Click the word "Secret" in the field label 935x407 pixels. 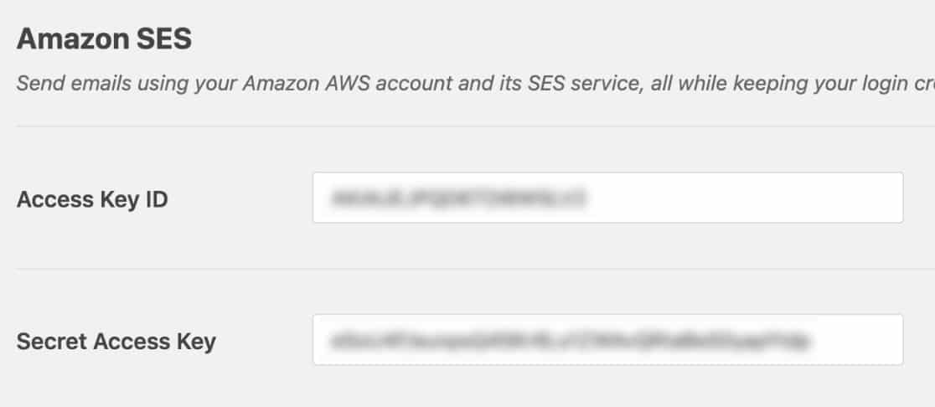tap(52, 342)
